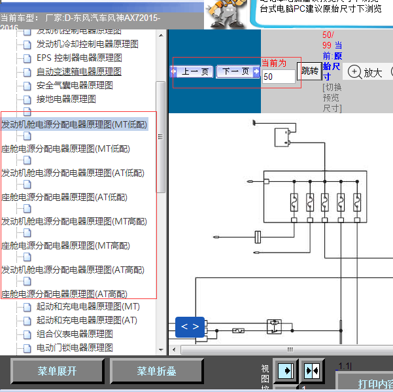Click page icon above 座舱电源分配电器原理图(AT高配)
Image resolution: width=393 pixels, height=392 pixels.
27,281
